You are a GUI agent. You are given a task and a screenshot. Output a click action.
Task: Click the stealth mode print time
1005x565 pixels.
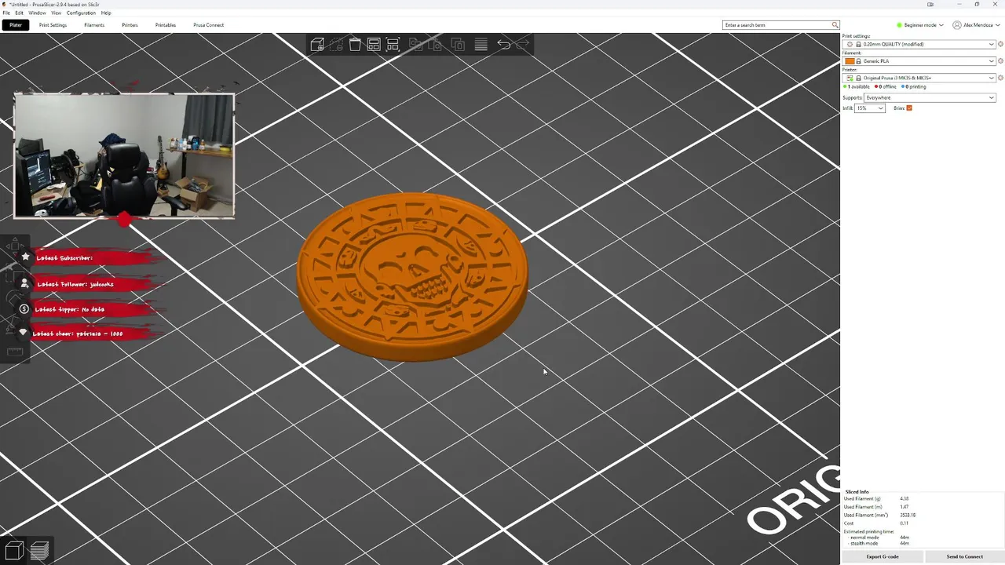(904, 543)
